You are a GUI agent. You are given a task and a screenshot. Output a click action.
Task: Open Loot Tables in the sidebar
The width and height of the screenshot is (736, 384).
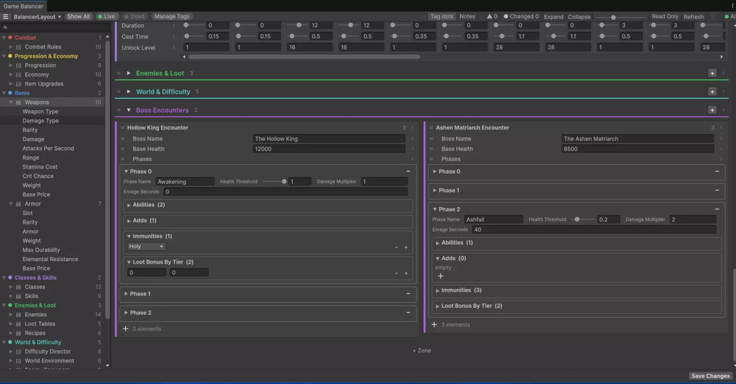40,324
